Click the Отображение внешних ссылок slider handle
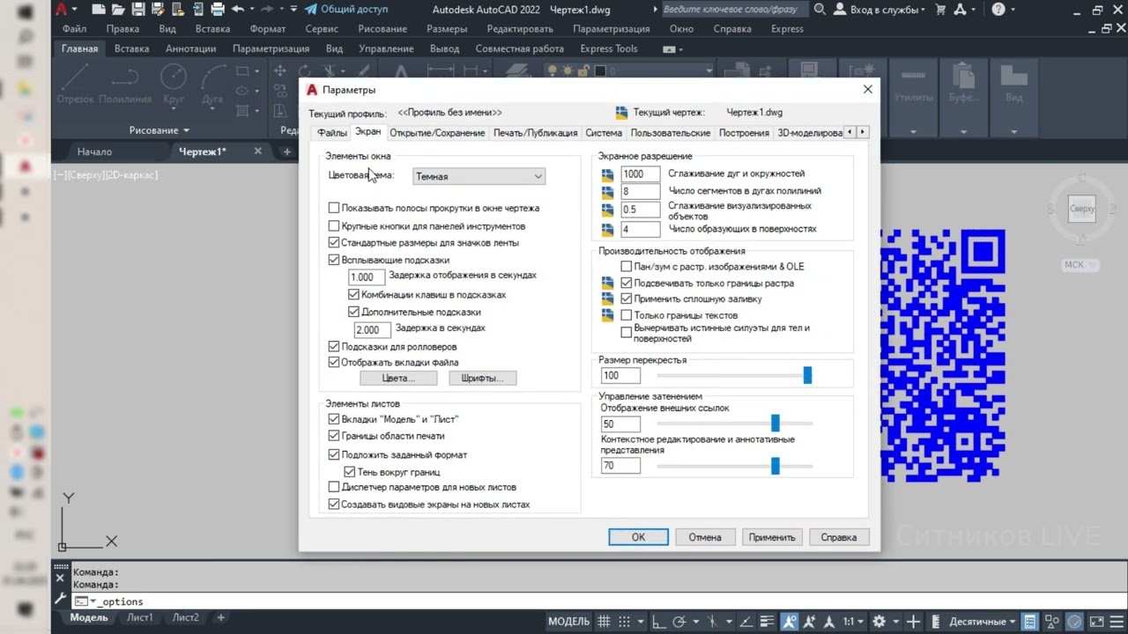Screen dimensions: 1128x634 [x=775, y=424]
